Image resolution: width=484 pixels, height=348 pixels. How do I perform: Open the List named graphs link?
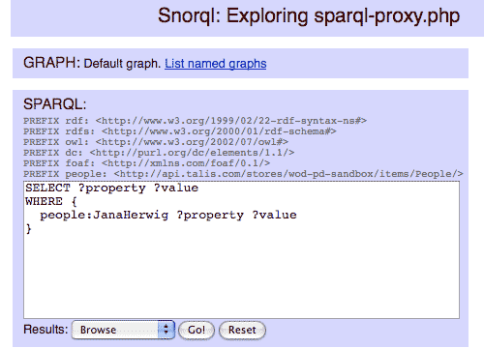[216, 64]
